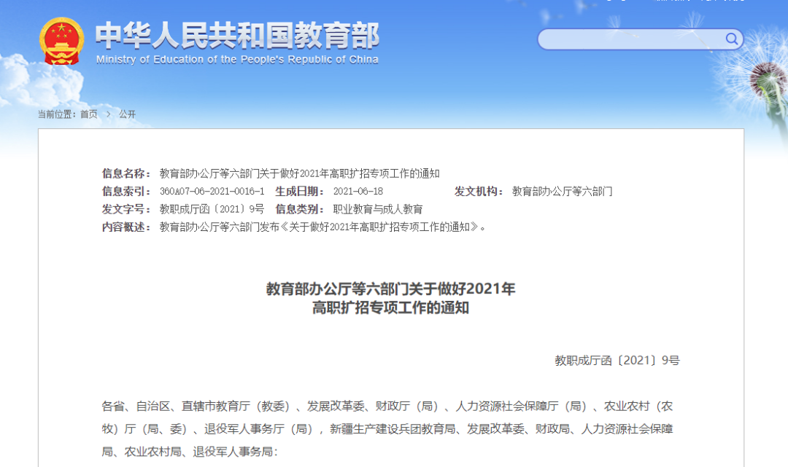
Task: Open the 公开 breadcrumb link
Action: (x=128, y=114)
